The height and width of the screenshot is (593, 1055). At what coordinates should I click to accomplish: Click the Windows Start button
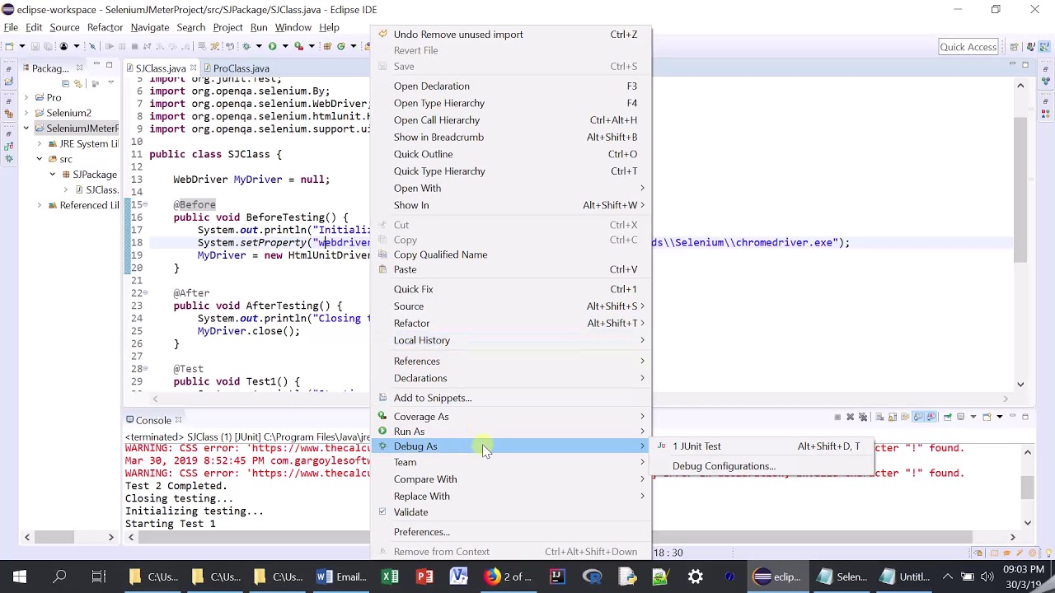pyautogui.click(x=20, y=577)
